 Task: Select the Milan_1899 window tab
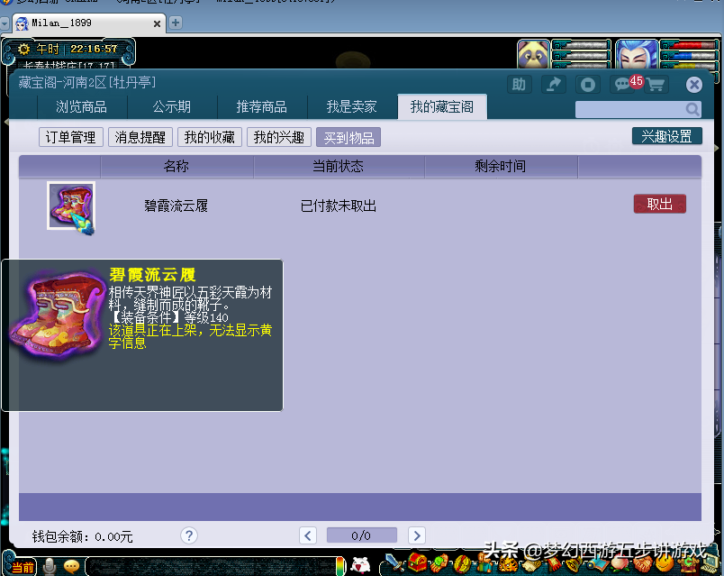pyautogui.click(x=89, y=23)
